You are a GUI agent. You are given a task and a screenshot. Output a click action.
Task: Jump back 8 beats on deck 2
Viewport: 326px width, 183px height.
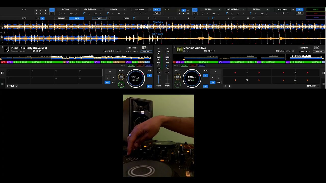point(235,73)
